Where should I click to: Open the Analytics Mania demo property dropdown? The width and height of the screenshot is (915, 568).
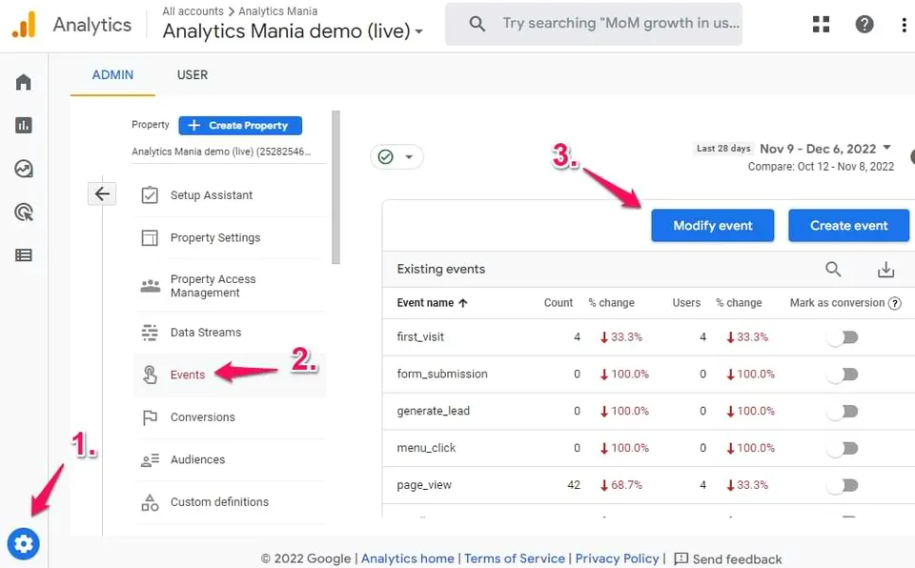293,30
